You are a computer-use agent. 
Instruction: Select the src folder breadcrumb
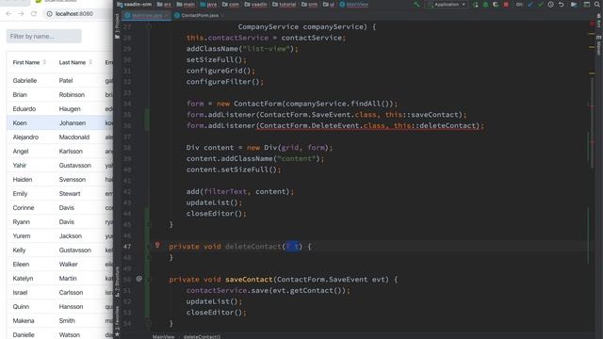pyautogui.click(x=164, y=4)
